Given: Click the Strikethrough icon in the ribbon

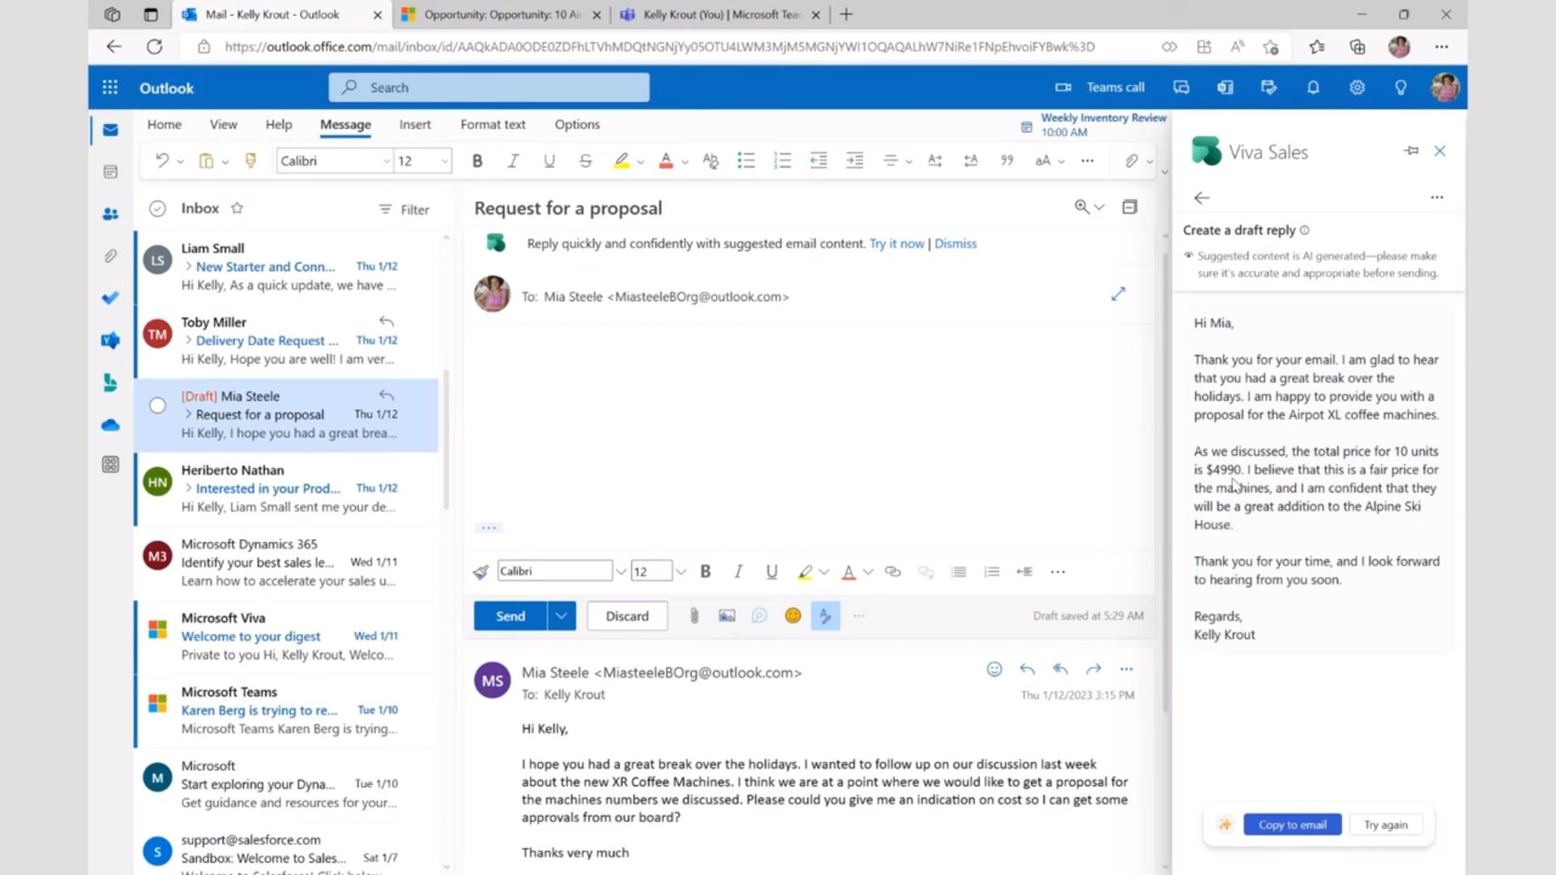Looking at the screenshot, I should click(585, 160).
